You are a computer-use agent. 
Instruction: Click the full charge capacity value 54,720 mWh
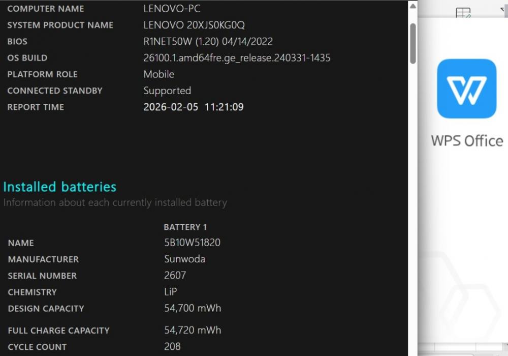(x=193, y=330)
